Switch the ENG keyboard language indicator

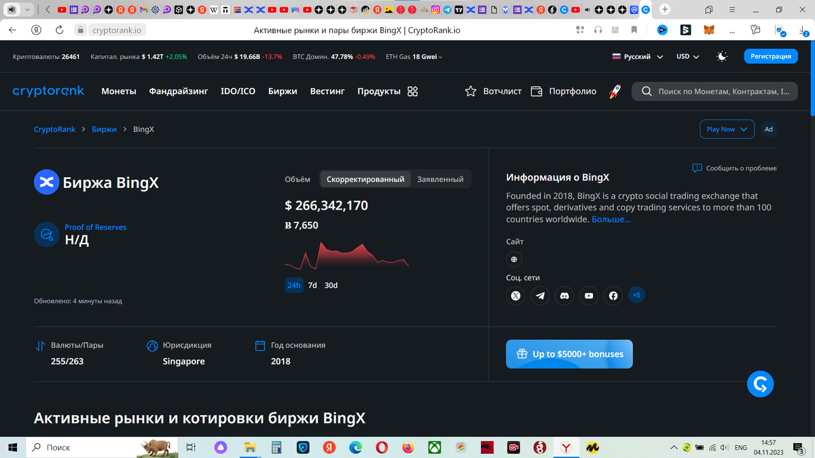pyautogui.click(x=741, y=448)
